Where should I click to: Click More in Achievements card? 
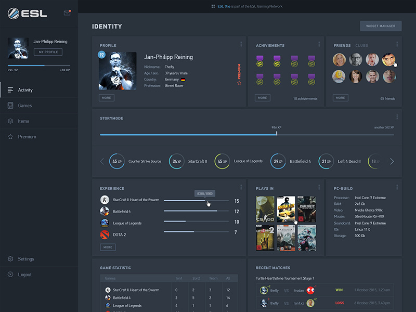(x=263, y=98)
